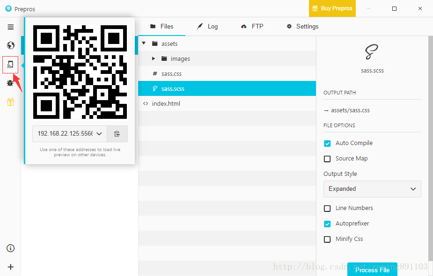Click the right panel vertical scrollbar
The width and height of the screenshot is (433, 276).
coord(431,148)
